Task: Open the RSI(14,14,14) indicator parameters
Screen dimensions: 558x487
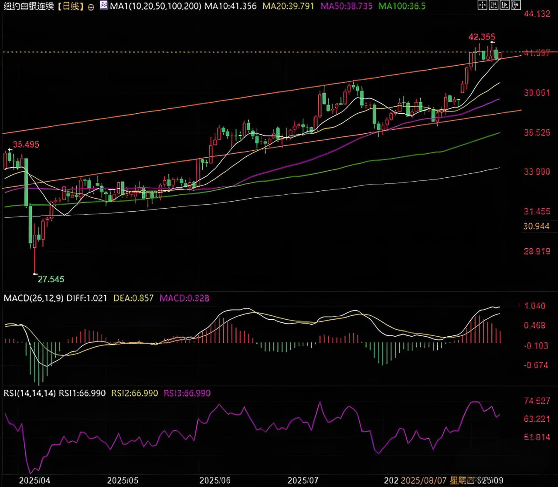Action: pyautogui.click(x=30, y=393)
